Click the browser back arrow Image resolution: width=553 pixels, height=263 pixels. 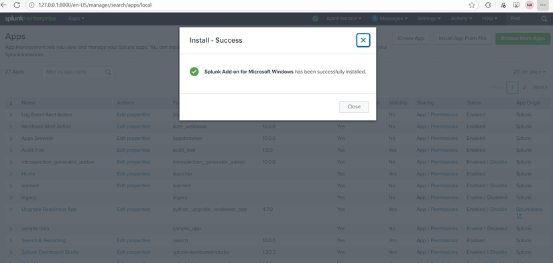4,5
